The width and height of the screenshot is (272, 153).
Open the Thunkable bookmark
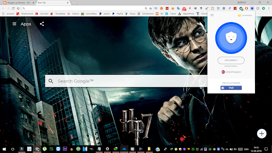point(58,14)
